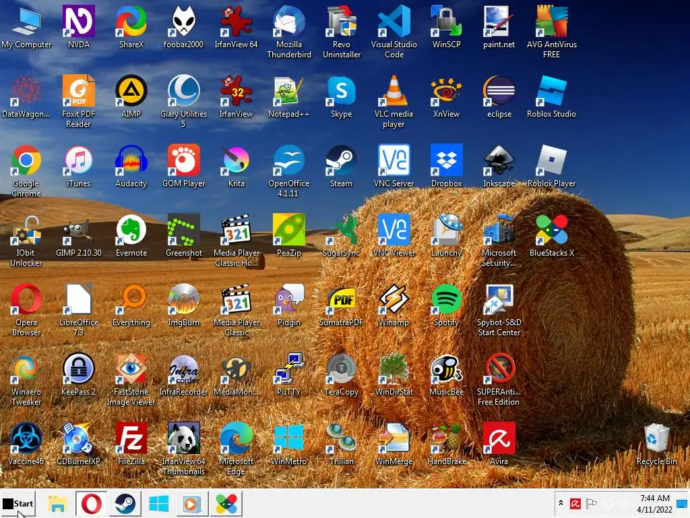
Task: Select the eclipse icon
Action: click(x=499, y=96)
